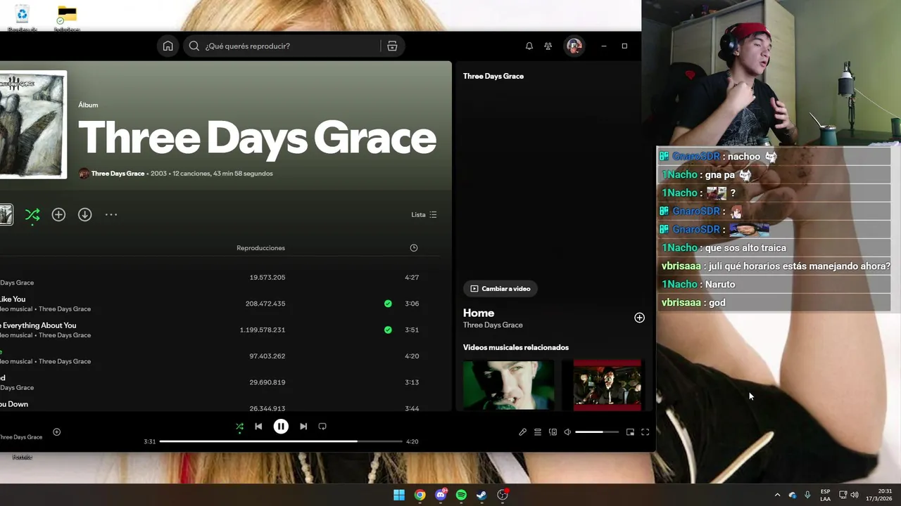Open the system volume tray icon
The image size is (901, 506).
click(855, 495)
